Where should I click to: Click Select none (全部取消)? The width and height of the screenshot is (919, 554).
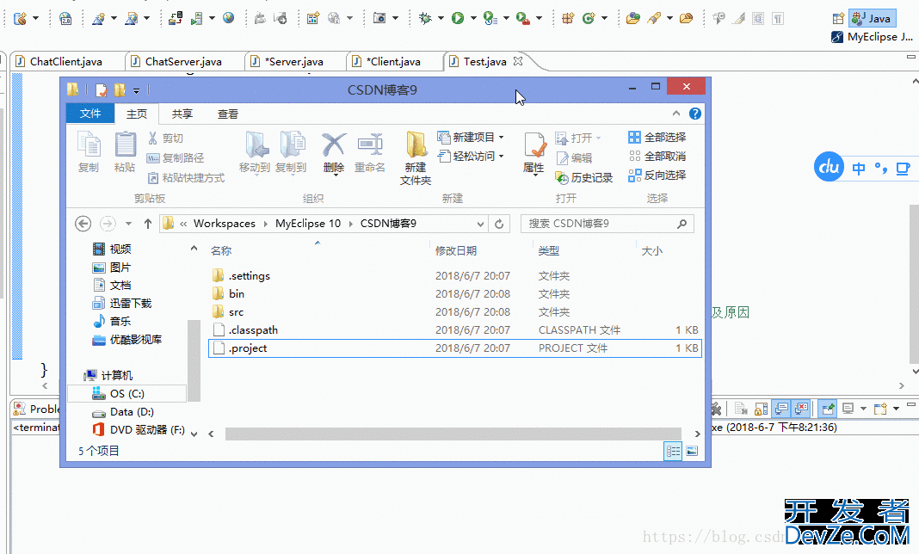pyautogui.click(x=657, y=156)
